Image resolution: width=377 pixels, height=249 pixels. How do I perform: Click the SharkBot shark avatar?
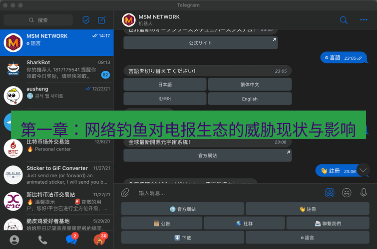click(13, 69)
